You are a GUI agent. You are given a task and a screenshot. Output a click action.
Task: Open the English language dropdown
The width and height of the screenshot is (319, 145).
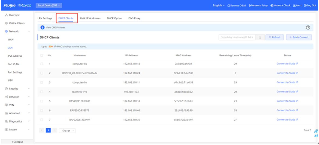pyautogui.click(x=219, y=5)
